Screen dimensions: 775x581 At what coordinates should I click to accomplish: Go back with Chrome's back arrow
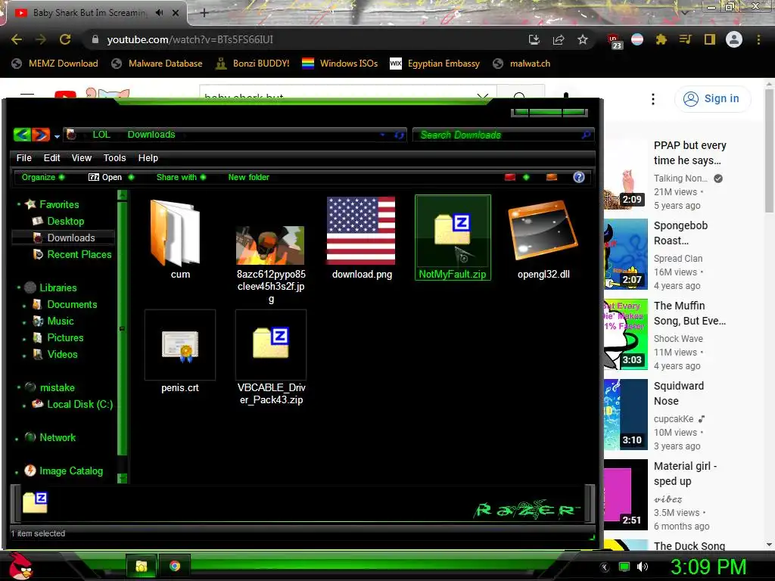click(x=17, y=39)
